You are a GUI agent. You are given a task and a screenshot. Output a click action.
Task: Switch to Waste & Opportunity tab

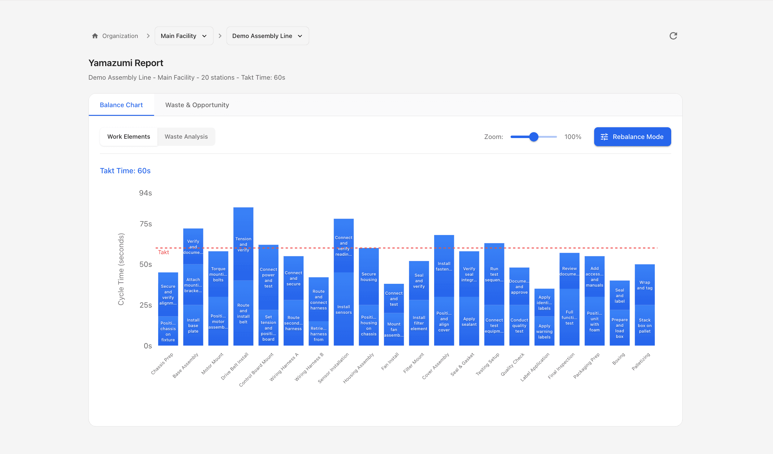(197, 105)
